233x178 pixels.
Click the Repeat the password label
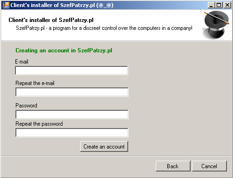[x=39, y=124]
